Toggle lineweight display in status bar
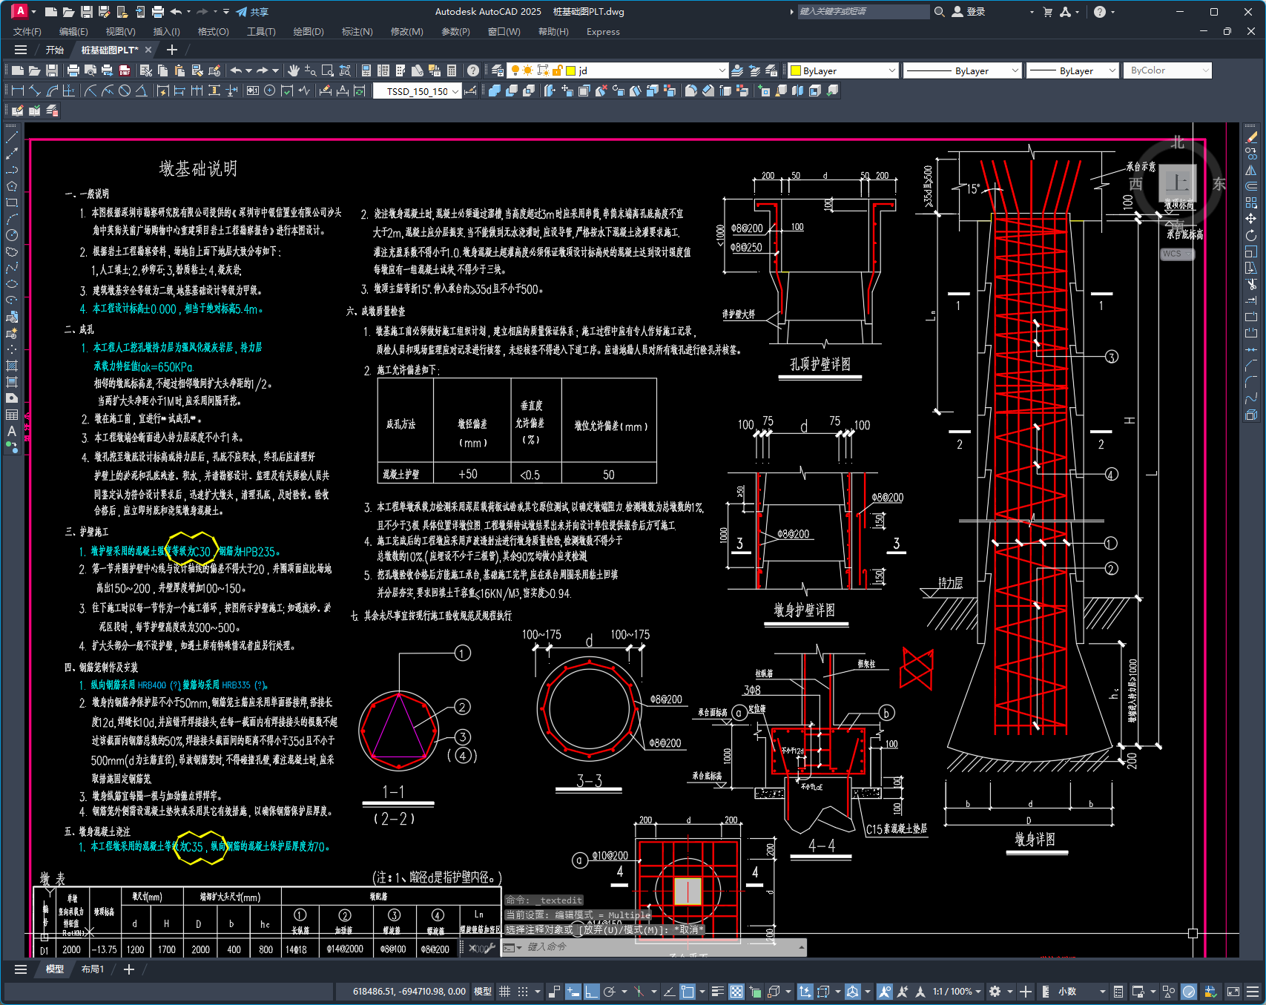 (717, 992)
